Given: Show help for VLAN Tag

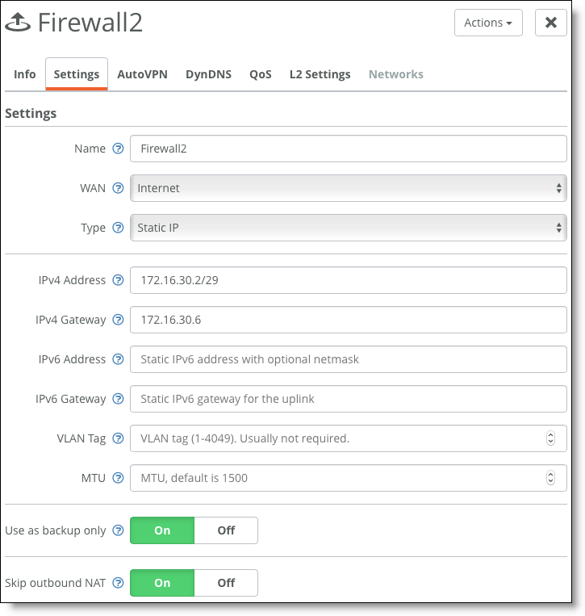Looking at the screenshot, I should coord(118,438).
